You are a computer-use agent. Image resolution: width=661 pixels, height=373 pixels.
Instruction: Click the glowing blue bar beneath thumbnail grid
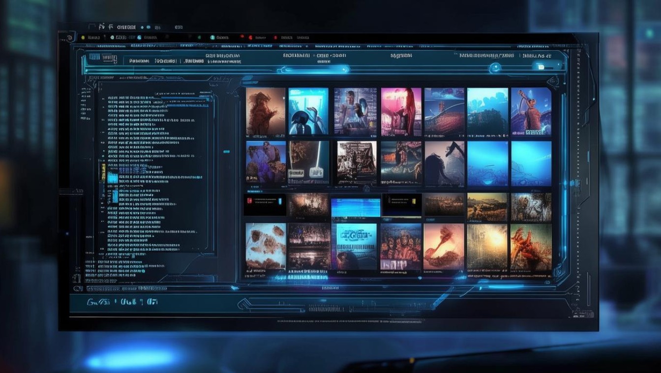[x=301, y=277]
